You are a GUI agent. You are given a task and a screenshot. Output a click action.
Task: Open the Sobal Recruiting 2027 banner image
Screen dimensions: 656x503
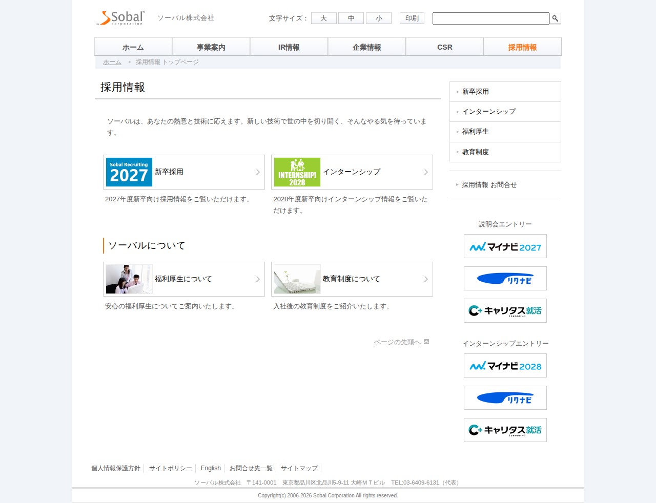129,172
